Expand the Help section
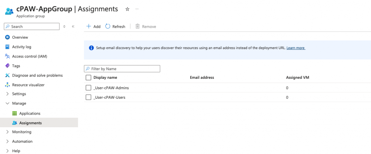371x154 pixels. (x=7, y=151)
